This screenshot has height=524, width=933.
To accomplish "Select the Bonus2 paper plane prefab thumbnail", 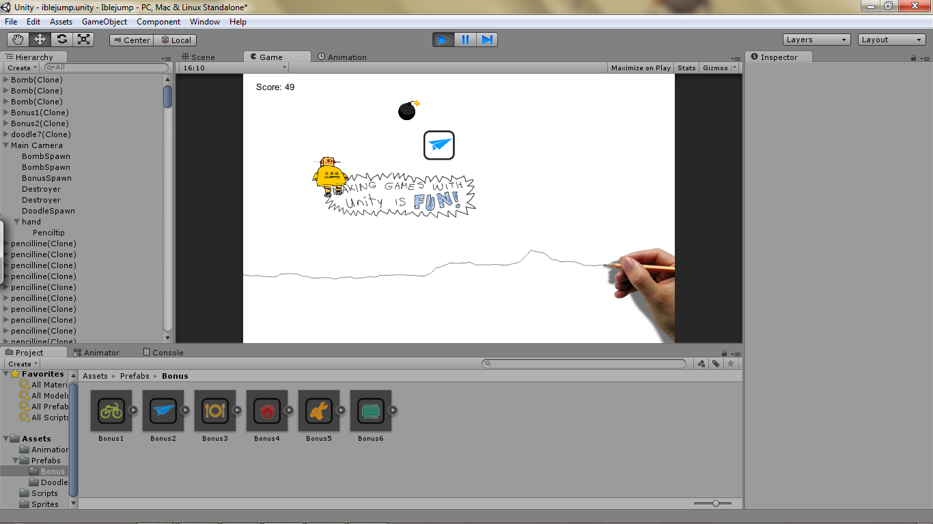I will pyautogui.click(x=163, y=411).
